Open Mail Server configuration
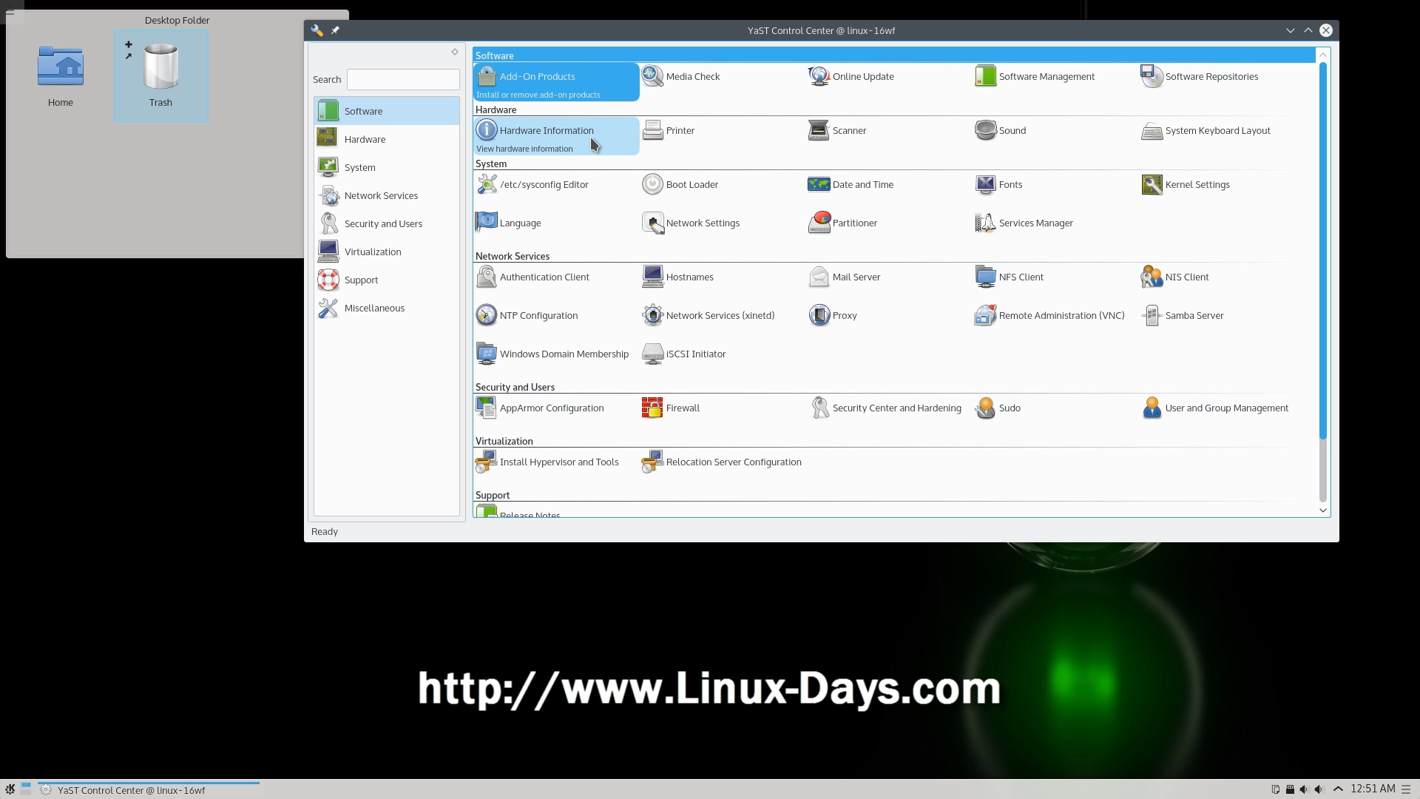 (x=844, y=277)
